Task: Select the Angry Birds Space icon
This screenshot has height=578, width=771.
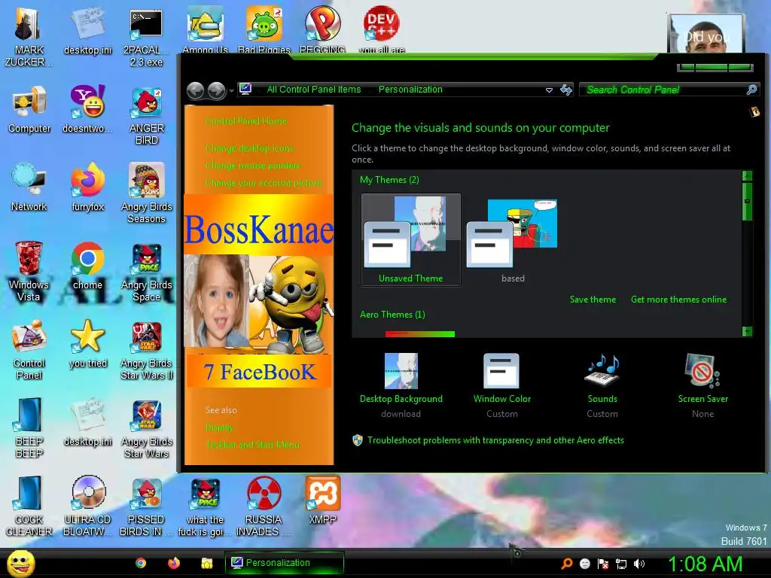Action: (147, 271)
